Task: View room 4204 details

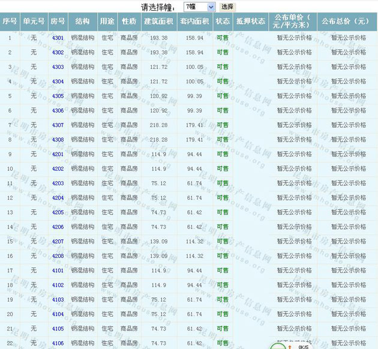Action: 58,198
